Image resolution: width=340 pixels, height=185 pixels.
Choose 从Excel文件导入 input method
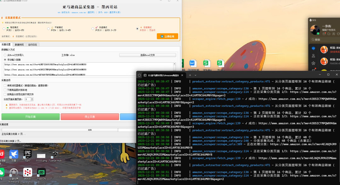pyautogui.click(x=5, y=55)
